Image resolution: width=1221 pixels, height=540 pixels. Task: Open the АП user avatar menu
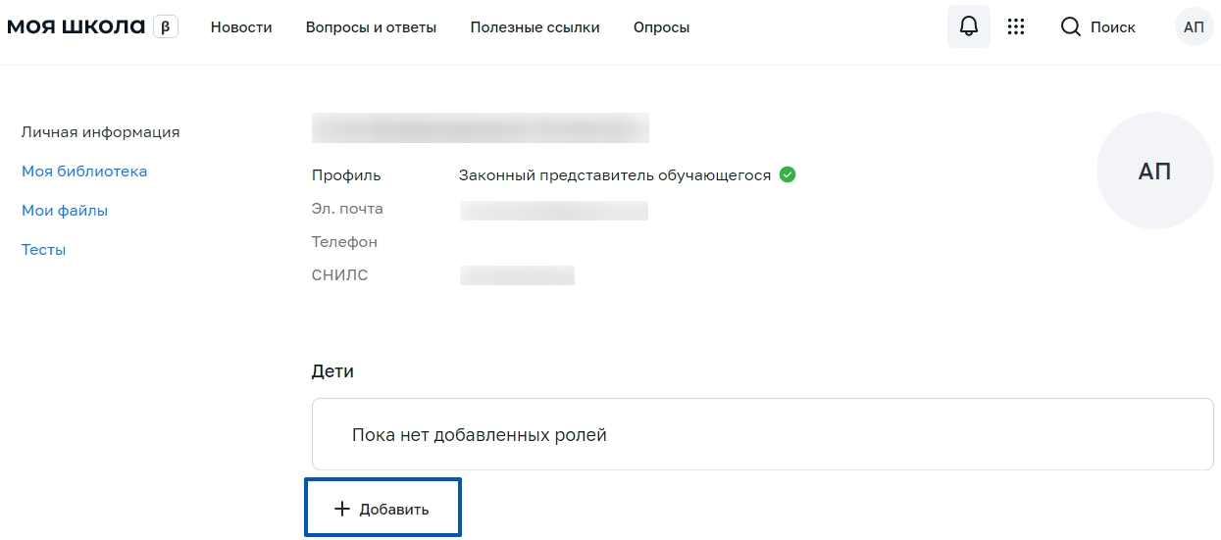coord(1194,27)
